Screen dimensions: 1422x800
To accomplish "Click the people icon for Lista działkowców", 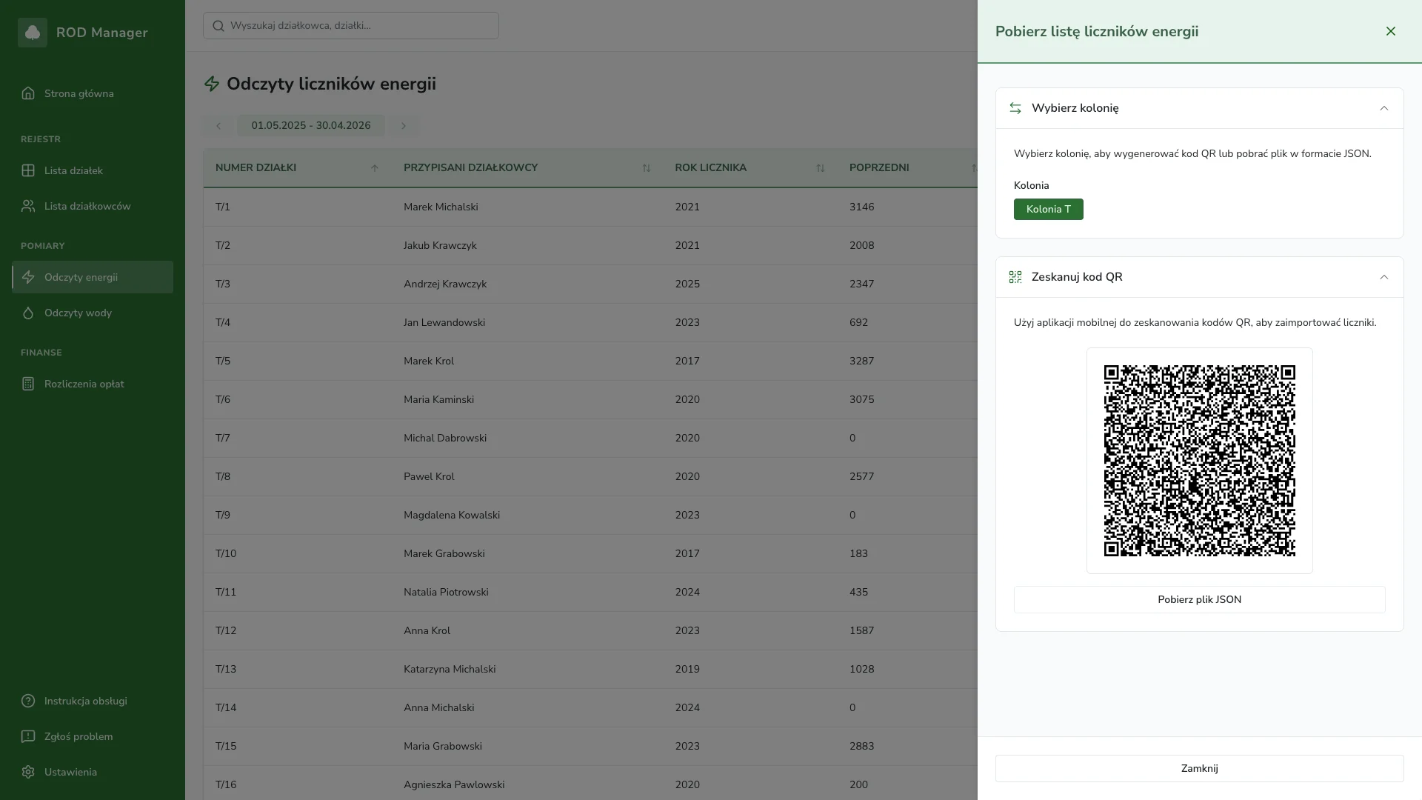I will [x=28, y=206].
